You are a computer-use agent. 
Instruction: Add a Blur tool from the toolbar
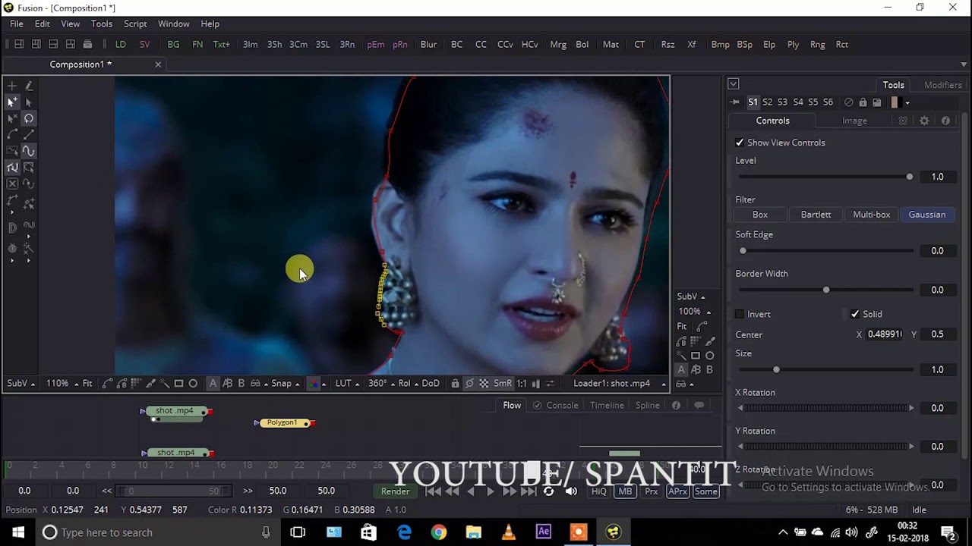tap(428, 45)
